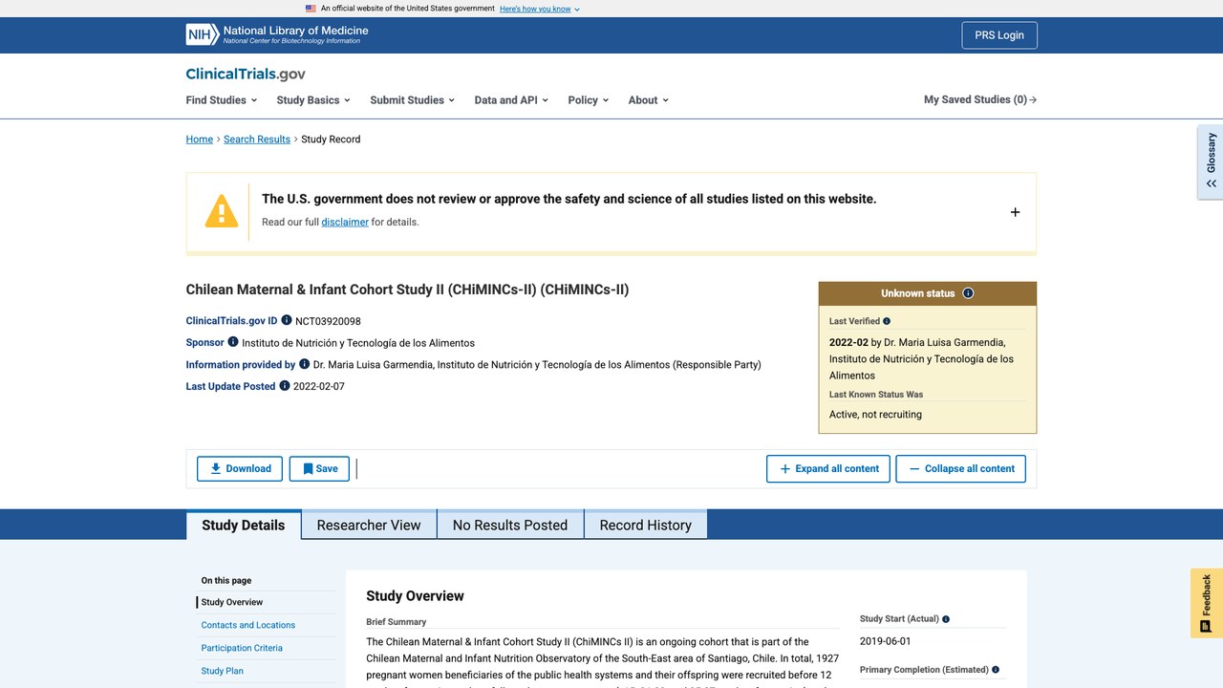Click info icon in Unknown status header

(968, 293)
